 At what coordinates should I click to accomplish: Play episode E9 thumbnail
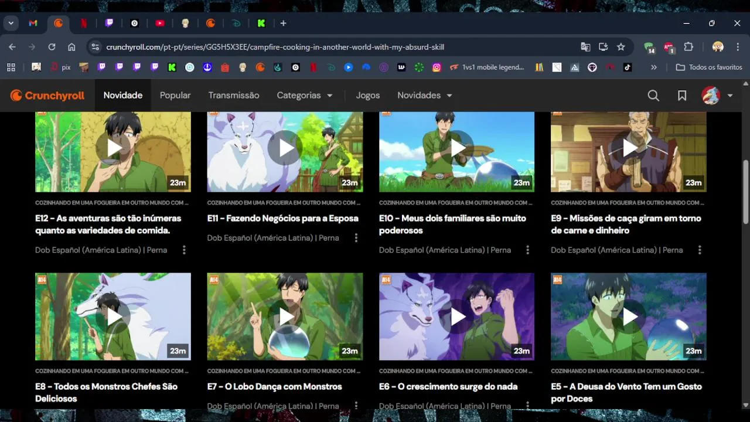pos(629,152)
